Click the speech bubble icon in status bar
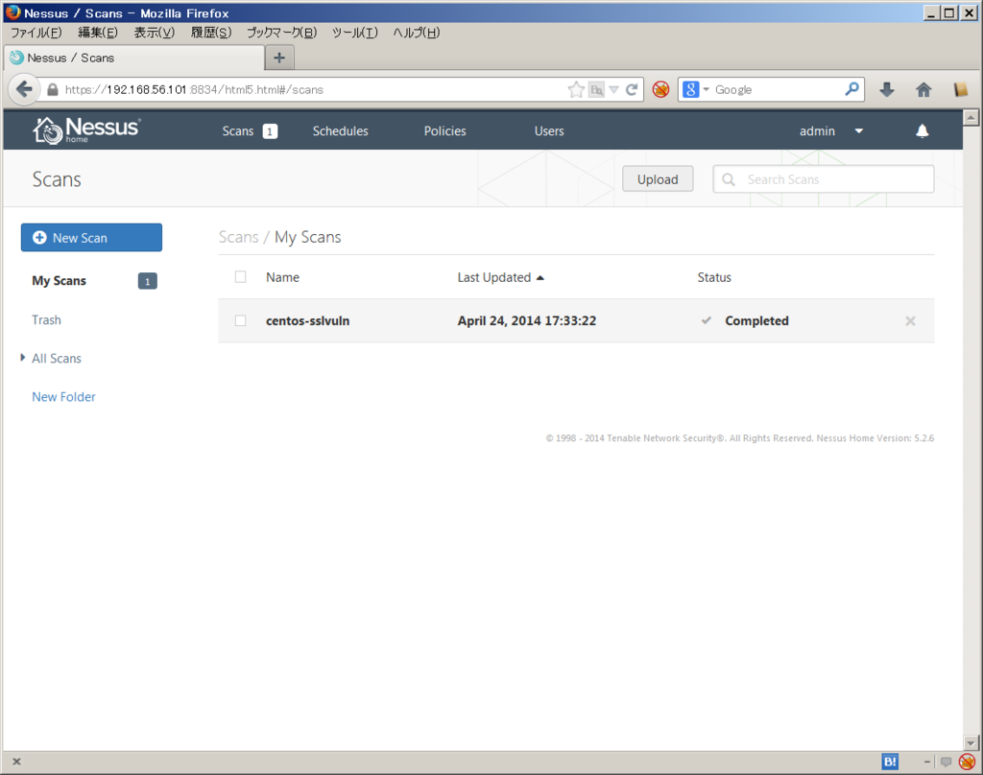The height and width of the screenshot is (775, 983). [946, 762]
